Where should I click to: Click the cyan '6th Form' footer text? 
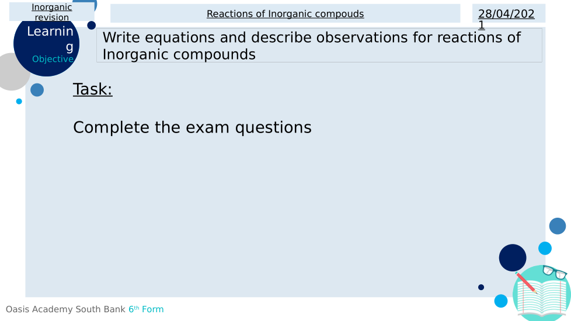point(146,309)
